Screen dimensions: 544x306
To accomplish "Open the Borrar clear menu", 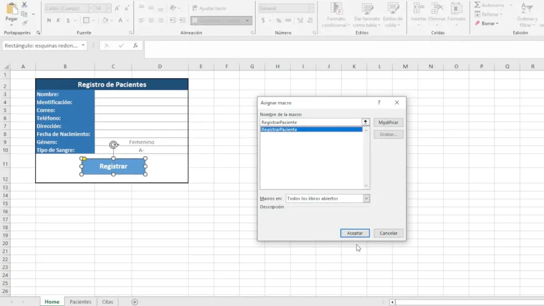I will click(487, 23).
